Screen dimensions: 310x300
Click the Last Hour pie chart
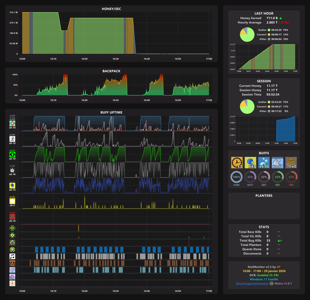247,34
